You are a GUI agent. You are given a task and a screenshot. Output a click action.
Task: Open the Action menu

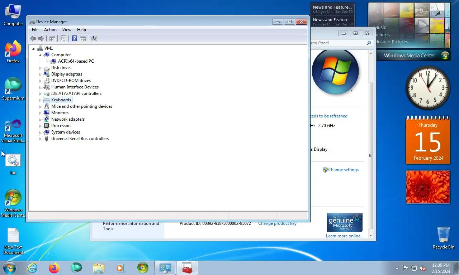pyautogui.click(x=50, y=30)
